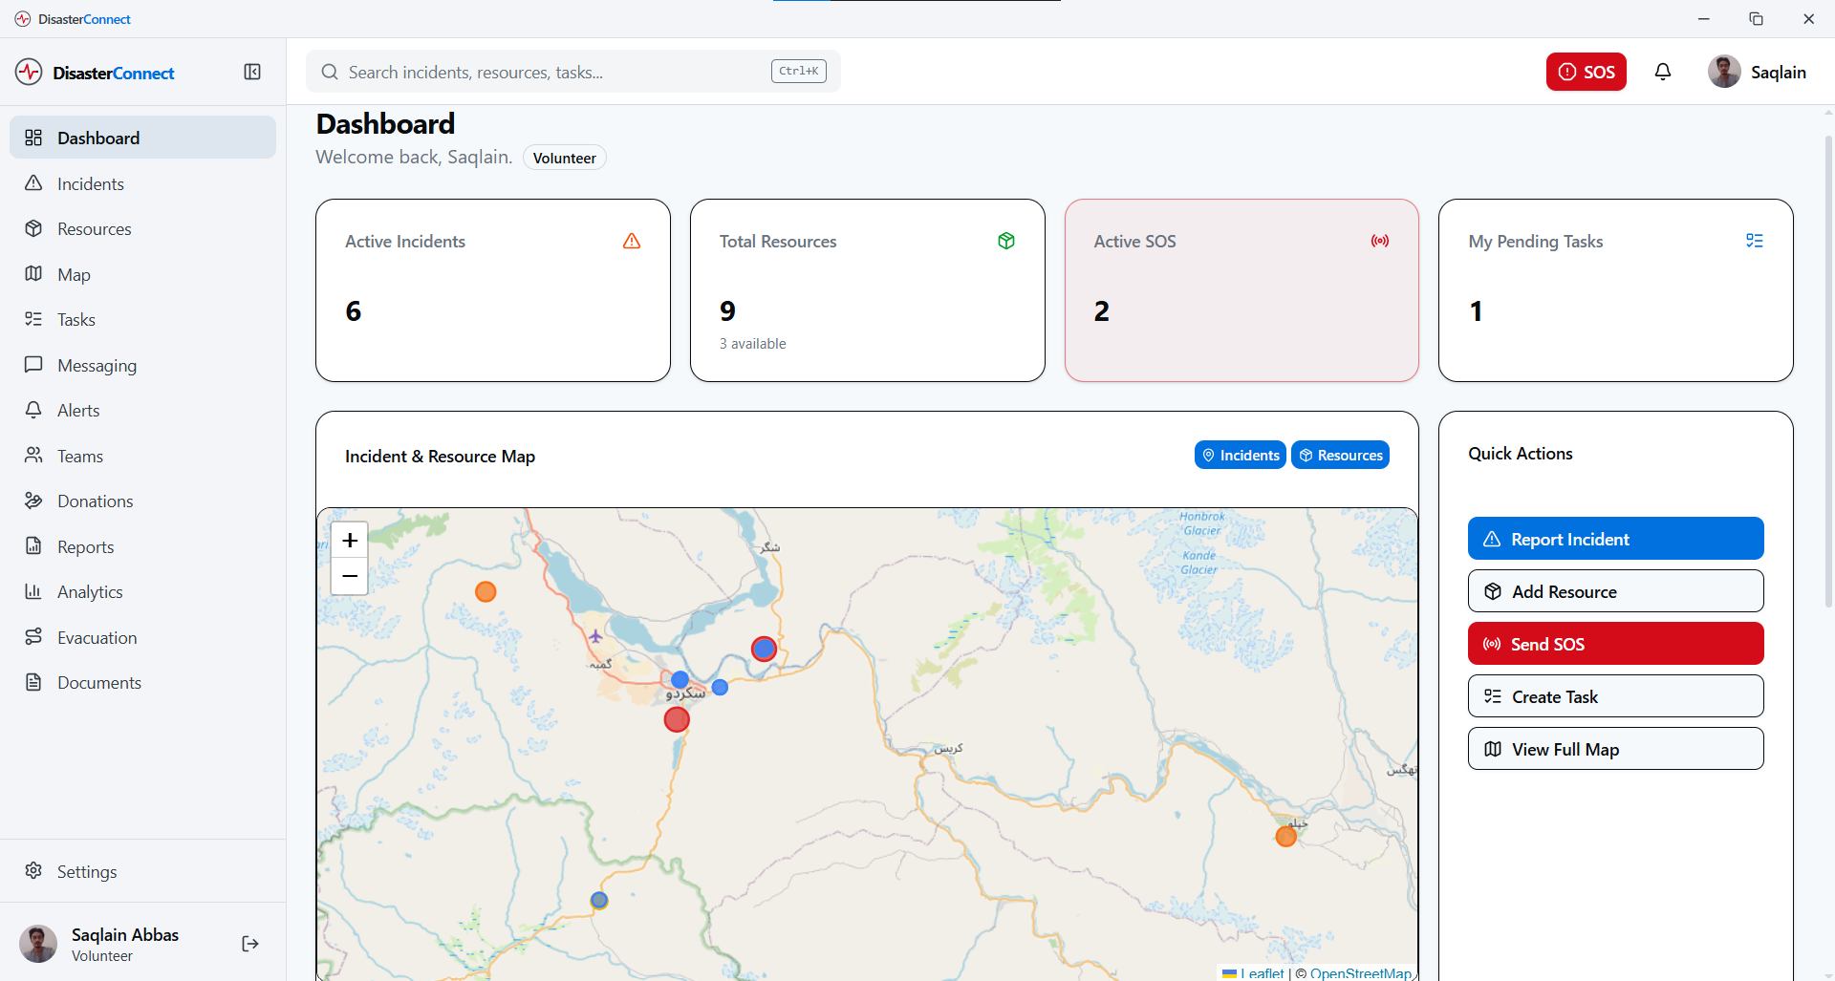Open the Resources section icon
This screenshot has width=1835, height=981.
[33, 228]
